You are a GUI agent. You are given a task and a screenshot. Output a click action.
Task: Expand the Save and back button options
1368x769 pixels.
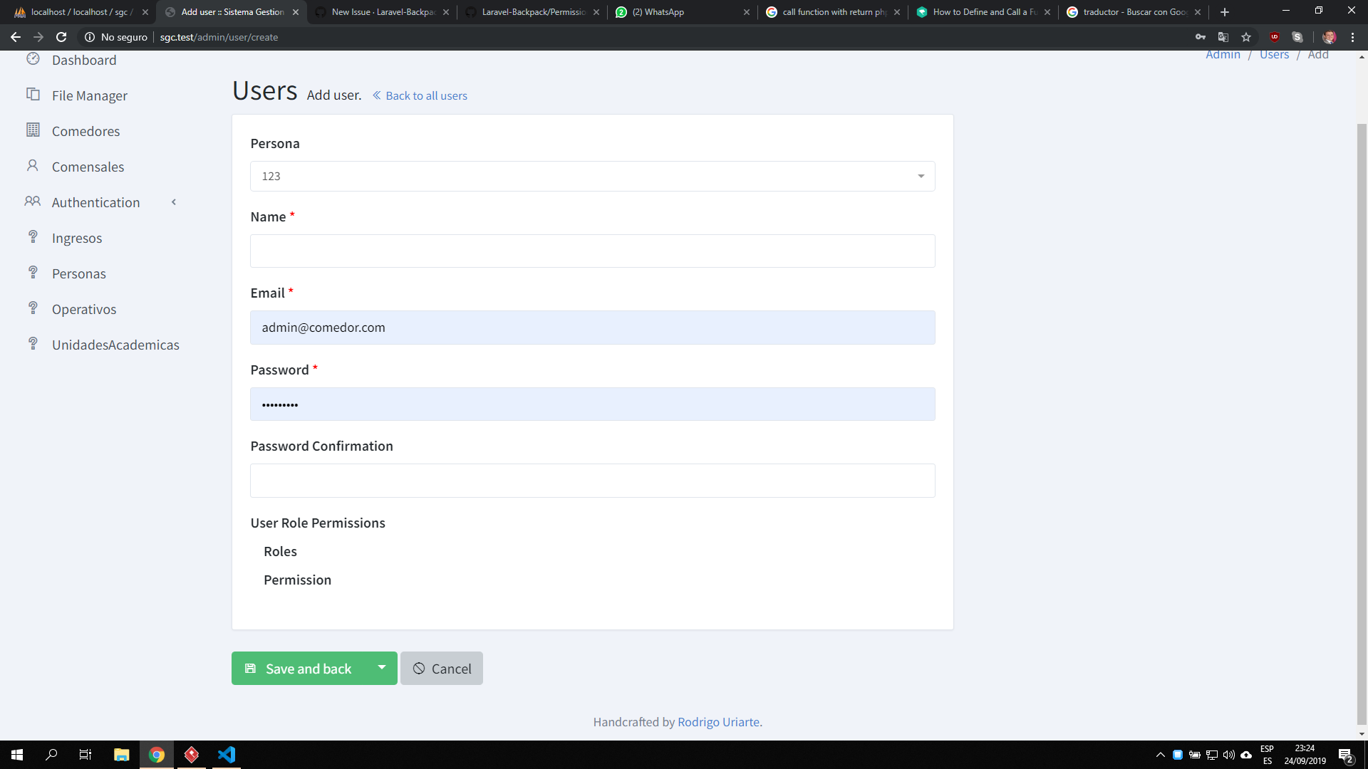[x=382, y=668]
